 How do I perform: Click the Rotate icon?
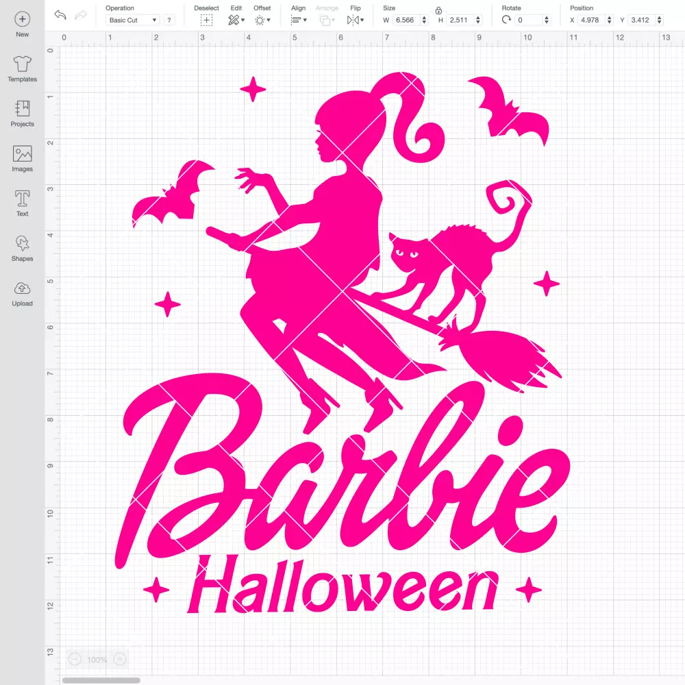tap(506, 20)
